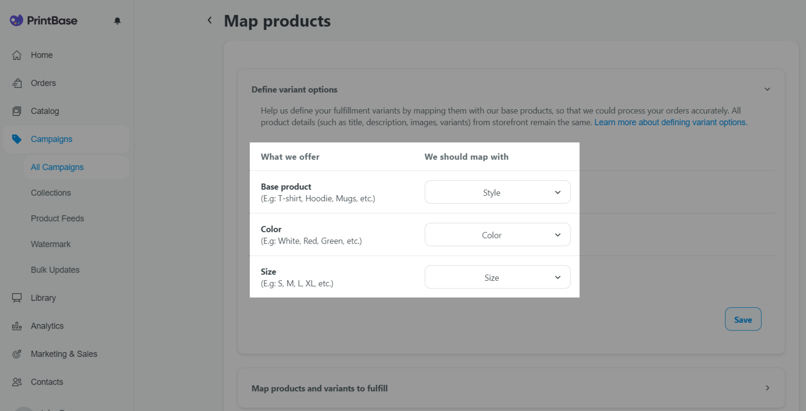Screen dimensions: 806x411
Task: Click the Library sidebar icon
Action: tap(17, 298)
